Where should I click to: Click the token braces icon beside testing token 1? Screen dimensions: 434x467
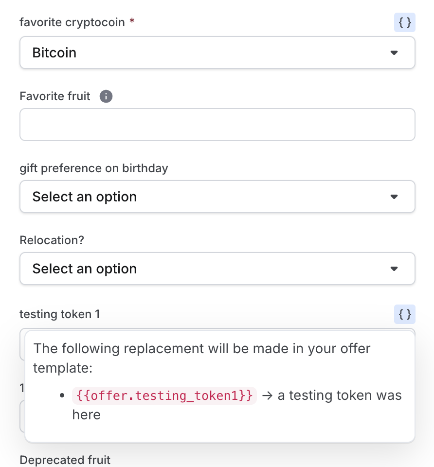point(404,314)
